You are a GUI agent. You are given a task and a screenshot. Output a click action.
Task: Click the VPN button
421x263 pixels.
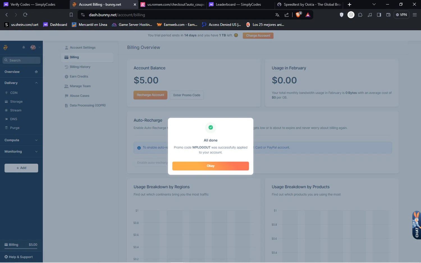click(x=401, y=15)
